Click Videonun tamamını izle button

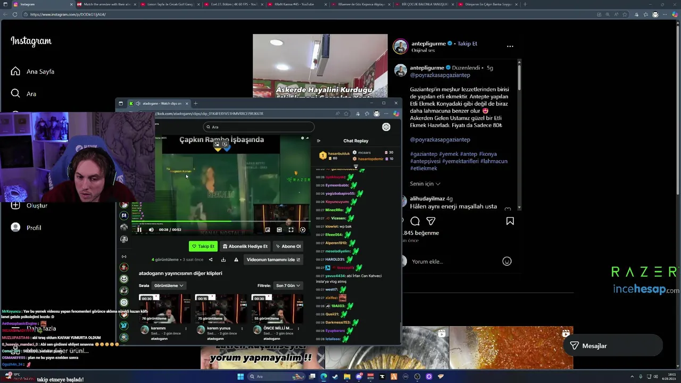[273, 260]
